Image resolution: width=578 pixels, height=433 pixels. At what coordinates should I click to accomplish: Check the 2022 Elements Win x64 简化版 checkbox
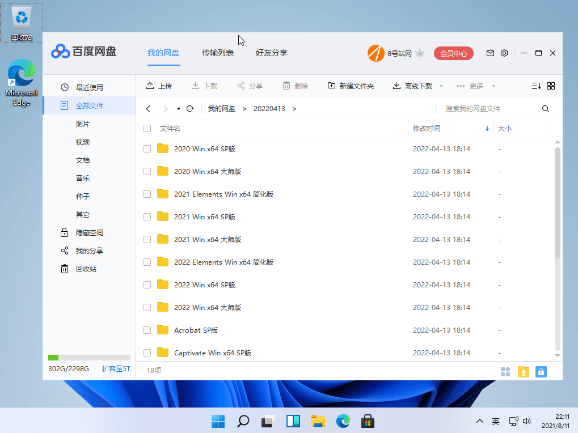point(147,262)
